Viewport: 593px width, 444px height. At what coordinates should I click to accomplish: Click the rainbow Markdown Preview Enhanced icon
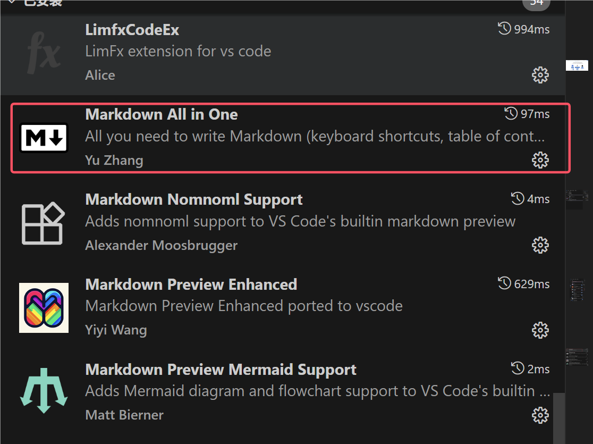[x=44, y=307]
